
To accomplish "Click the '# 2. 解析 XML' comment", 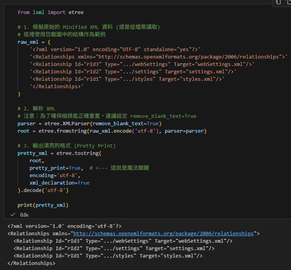I will (36, 108).
